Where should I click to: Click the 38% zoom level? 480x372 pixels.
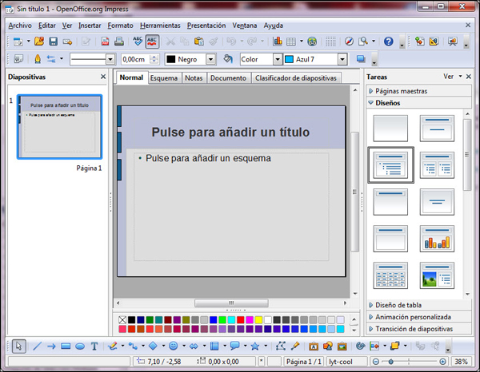pyautogui.click(x=461, y=362)
